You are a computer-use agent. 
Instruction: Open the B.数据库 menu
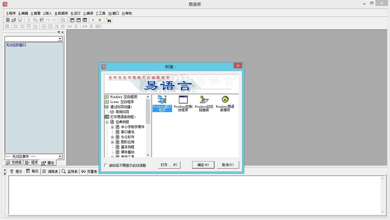click(62, 13)
